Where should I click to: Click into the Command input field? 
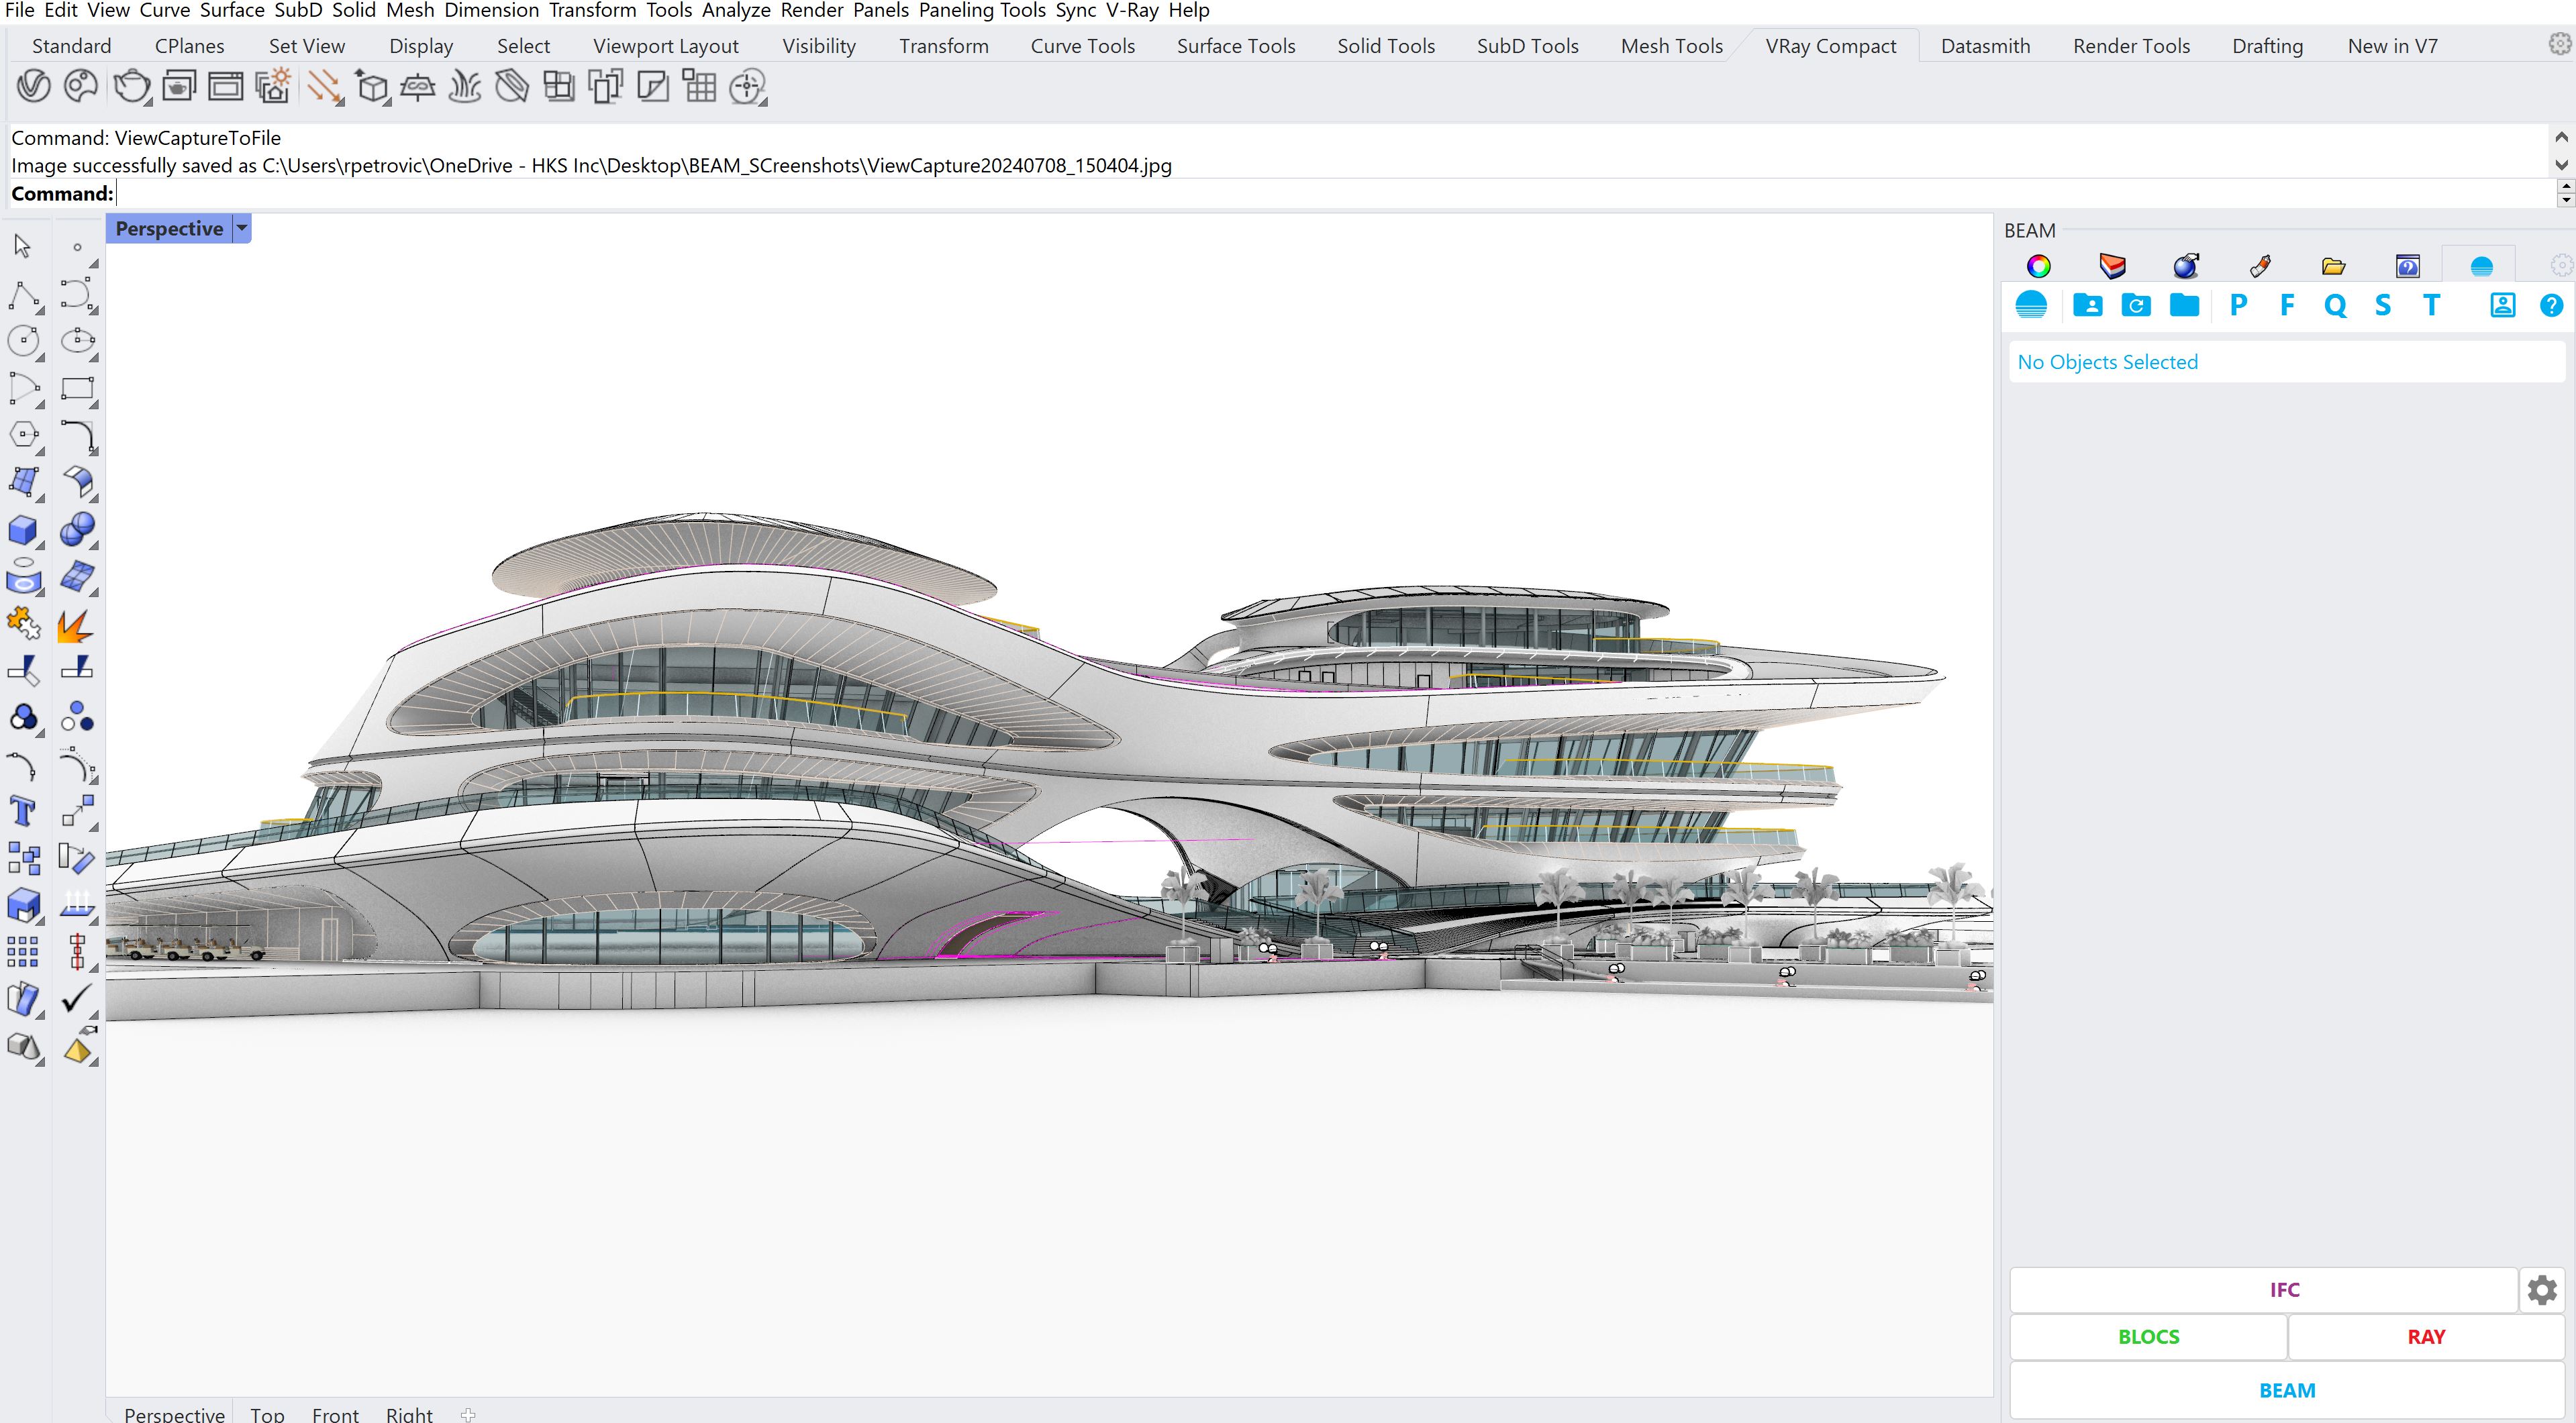pyautogui.click(x=1200, y=194)
